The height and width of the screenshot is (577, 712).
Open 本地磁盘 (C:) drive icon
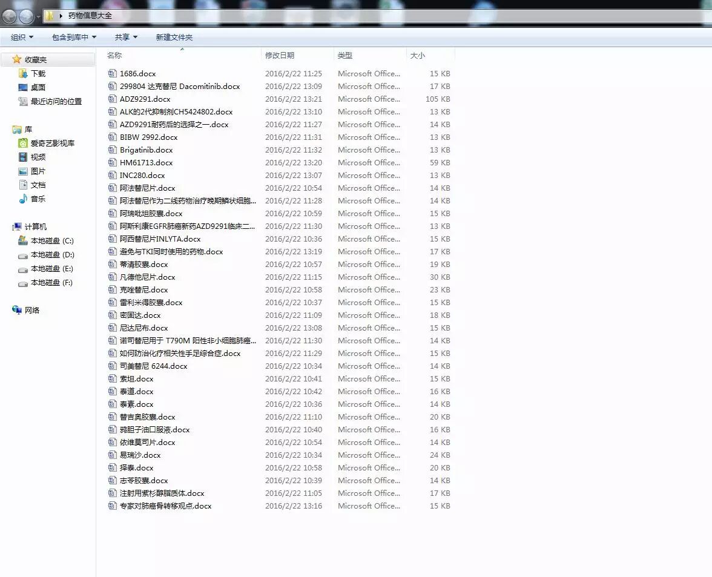click(23, 240)
